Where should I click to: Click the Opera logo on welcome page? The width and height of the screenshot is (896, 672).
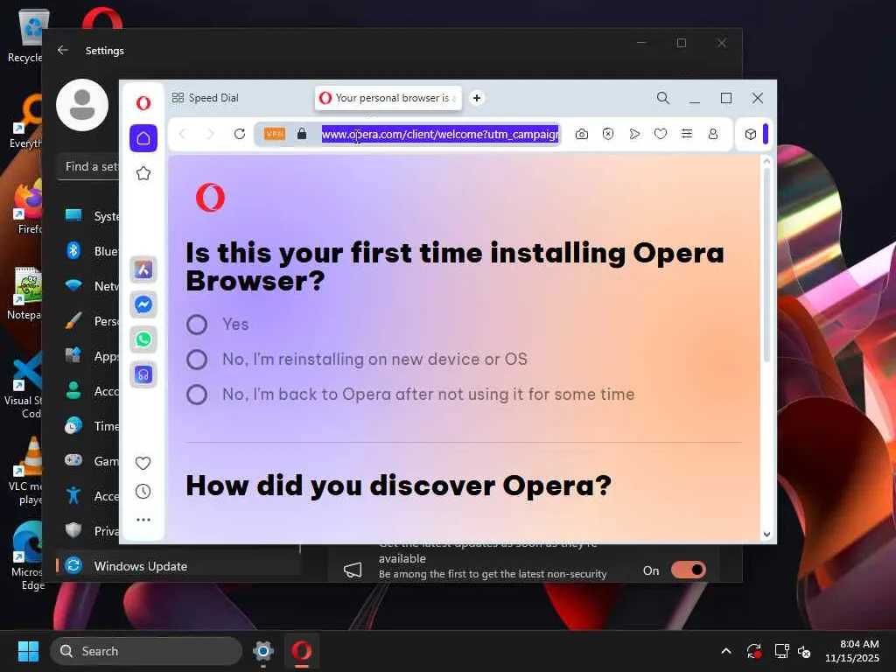click(x=210, y=198)
